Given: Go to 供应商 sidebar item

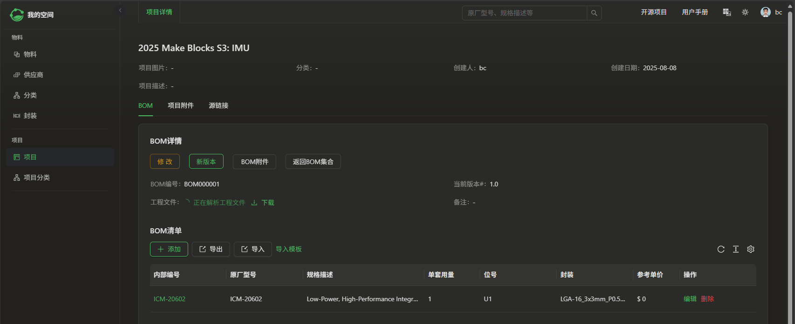Looking at the screenshot, I should [x=33, y=75].
